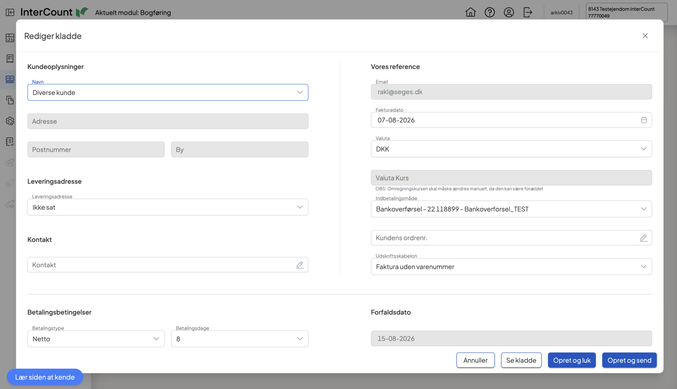The height and width of the screenshot is (389, 677).
Task: Select the banknote icon in the sidebar
Action: tap(10, 79)
